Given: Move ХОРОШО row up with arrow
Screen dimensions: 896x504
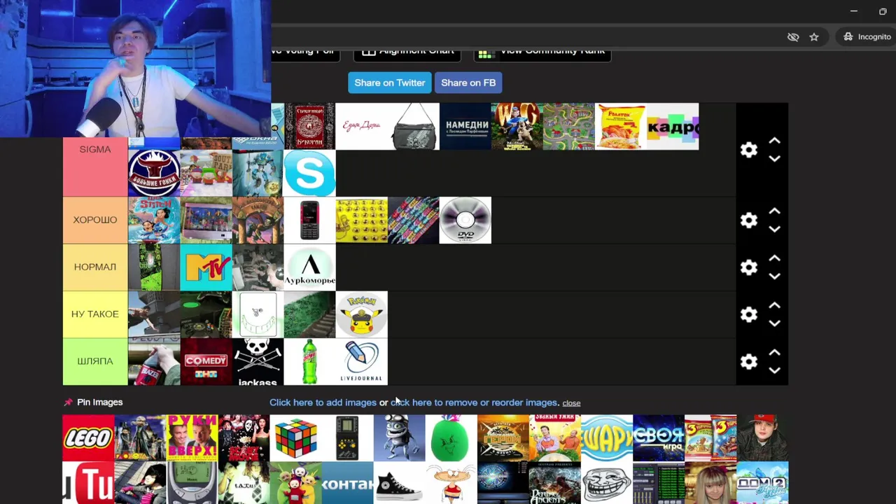Looking at the screenshot, I should 774,211.
